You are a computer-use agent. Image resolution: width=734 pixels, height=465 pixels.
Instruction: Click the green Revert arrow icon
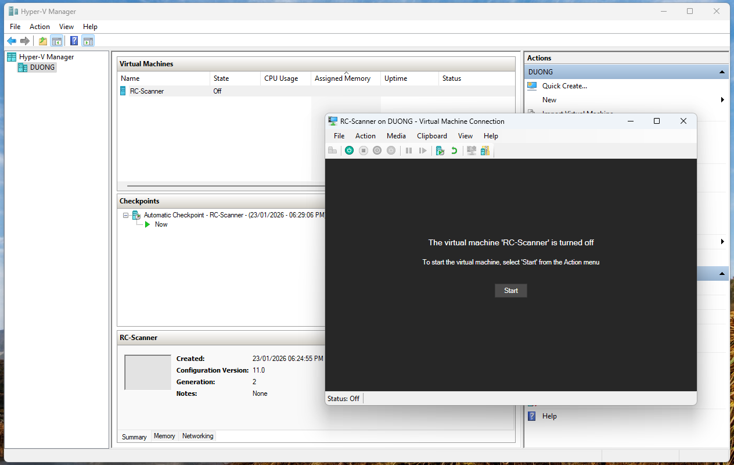point(454,151)
